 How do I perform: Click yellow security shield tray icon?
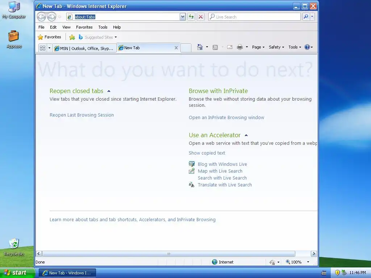(x=337, y=273)
